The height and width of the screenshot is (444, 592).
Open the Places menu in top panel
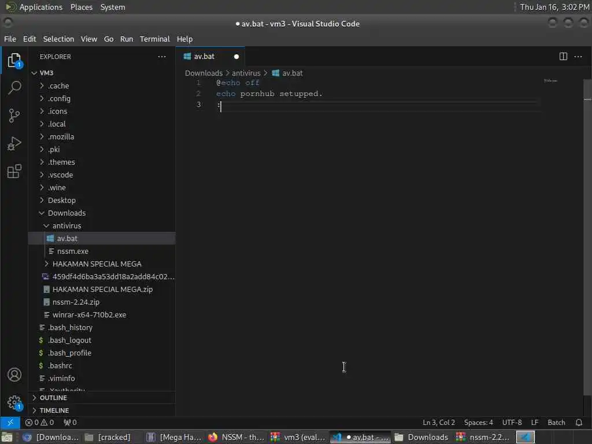(x=81, y=7)
